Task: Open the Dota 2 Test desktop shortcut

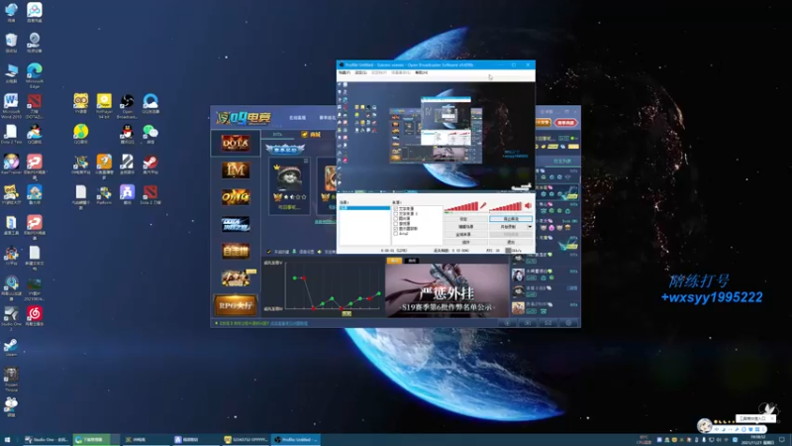Action: coord(11,134)
